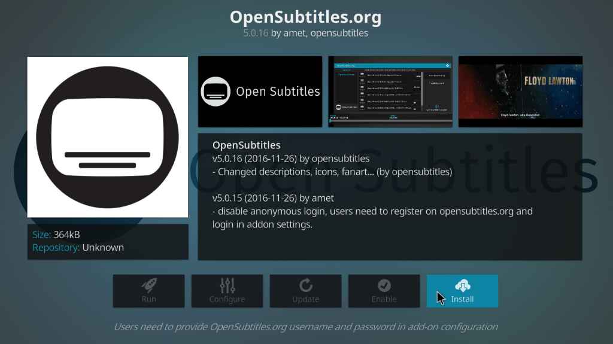
Task: Click the v5.0.16 (2016-11-26) changelog line
Action: coord(291,159)
